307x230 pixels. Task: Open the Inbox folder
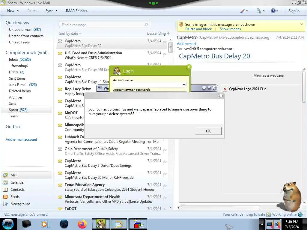pos(20,60)
